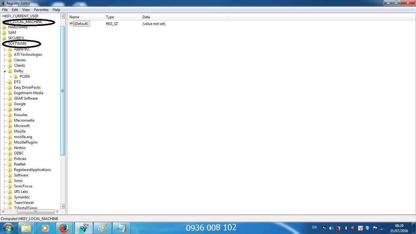Click the (Default) value string icon
416x234 pixels.
coord(71,23)
